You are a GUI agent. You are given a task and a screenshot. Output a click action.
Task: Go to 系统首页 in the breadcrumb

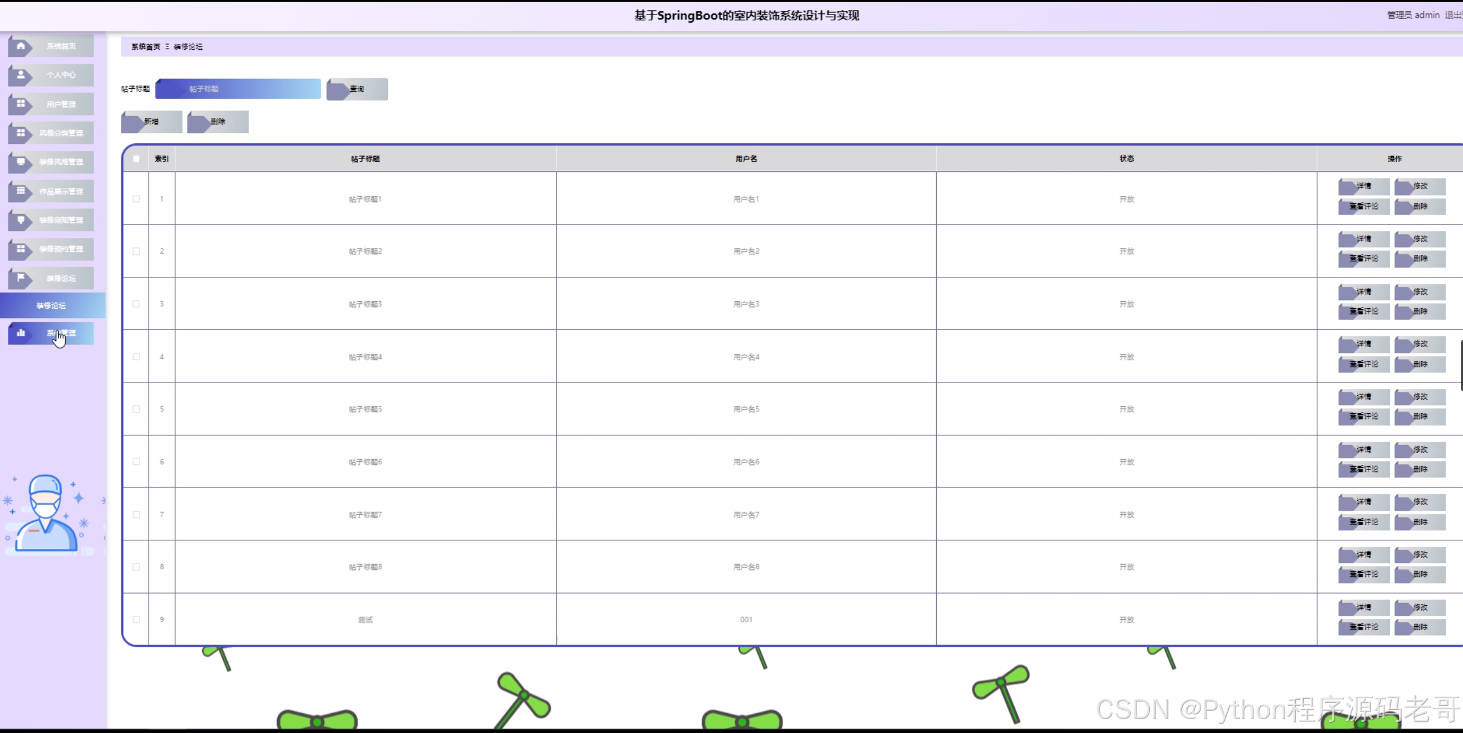(x=145, y=46)
